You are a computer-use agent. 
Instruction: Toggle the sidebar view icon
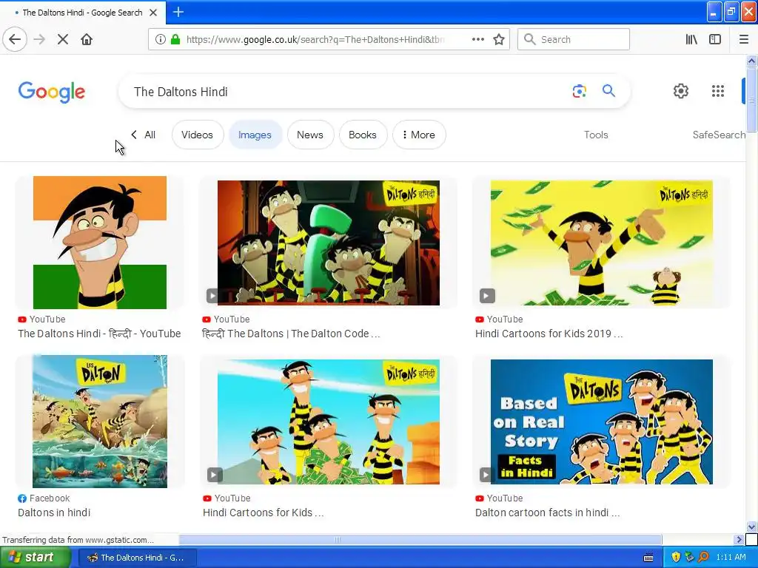[x=715, y=39]
